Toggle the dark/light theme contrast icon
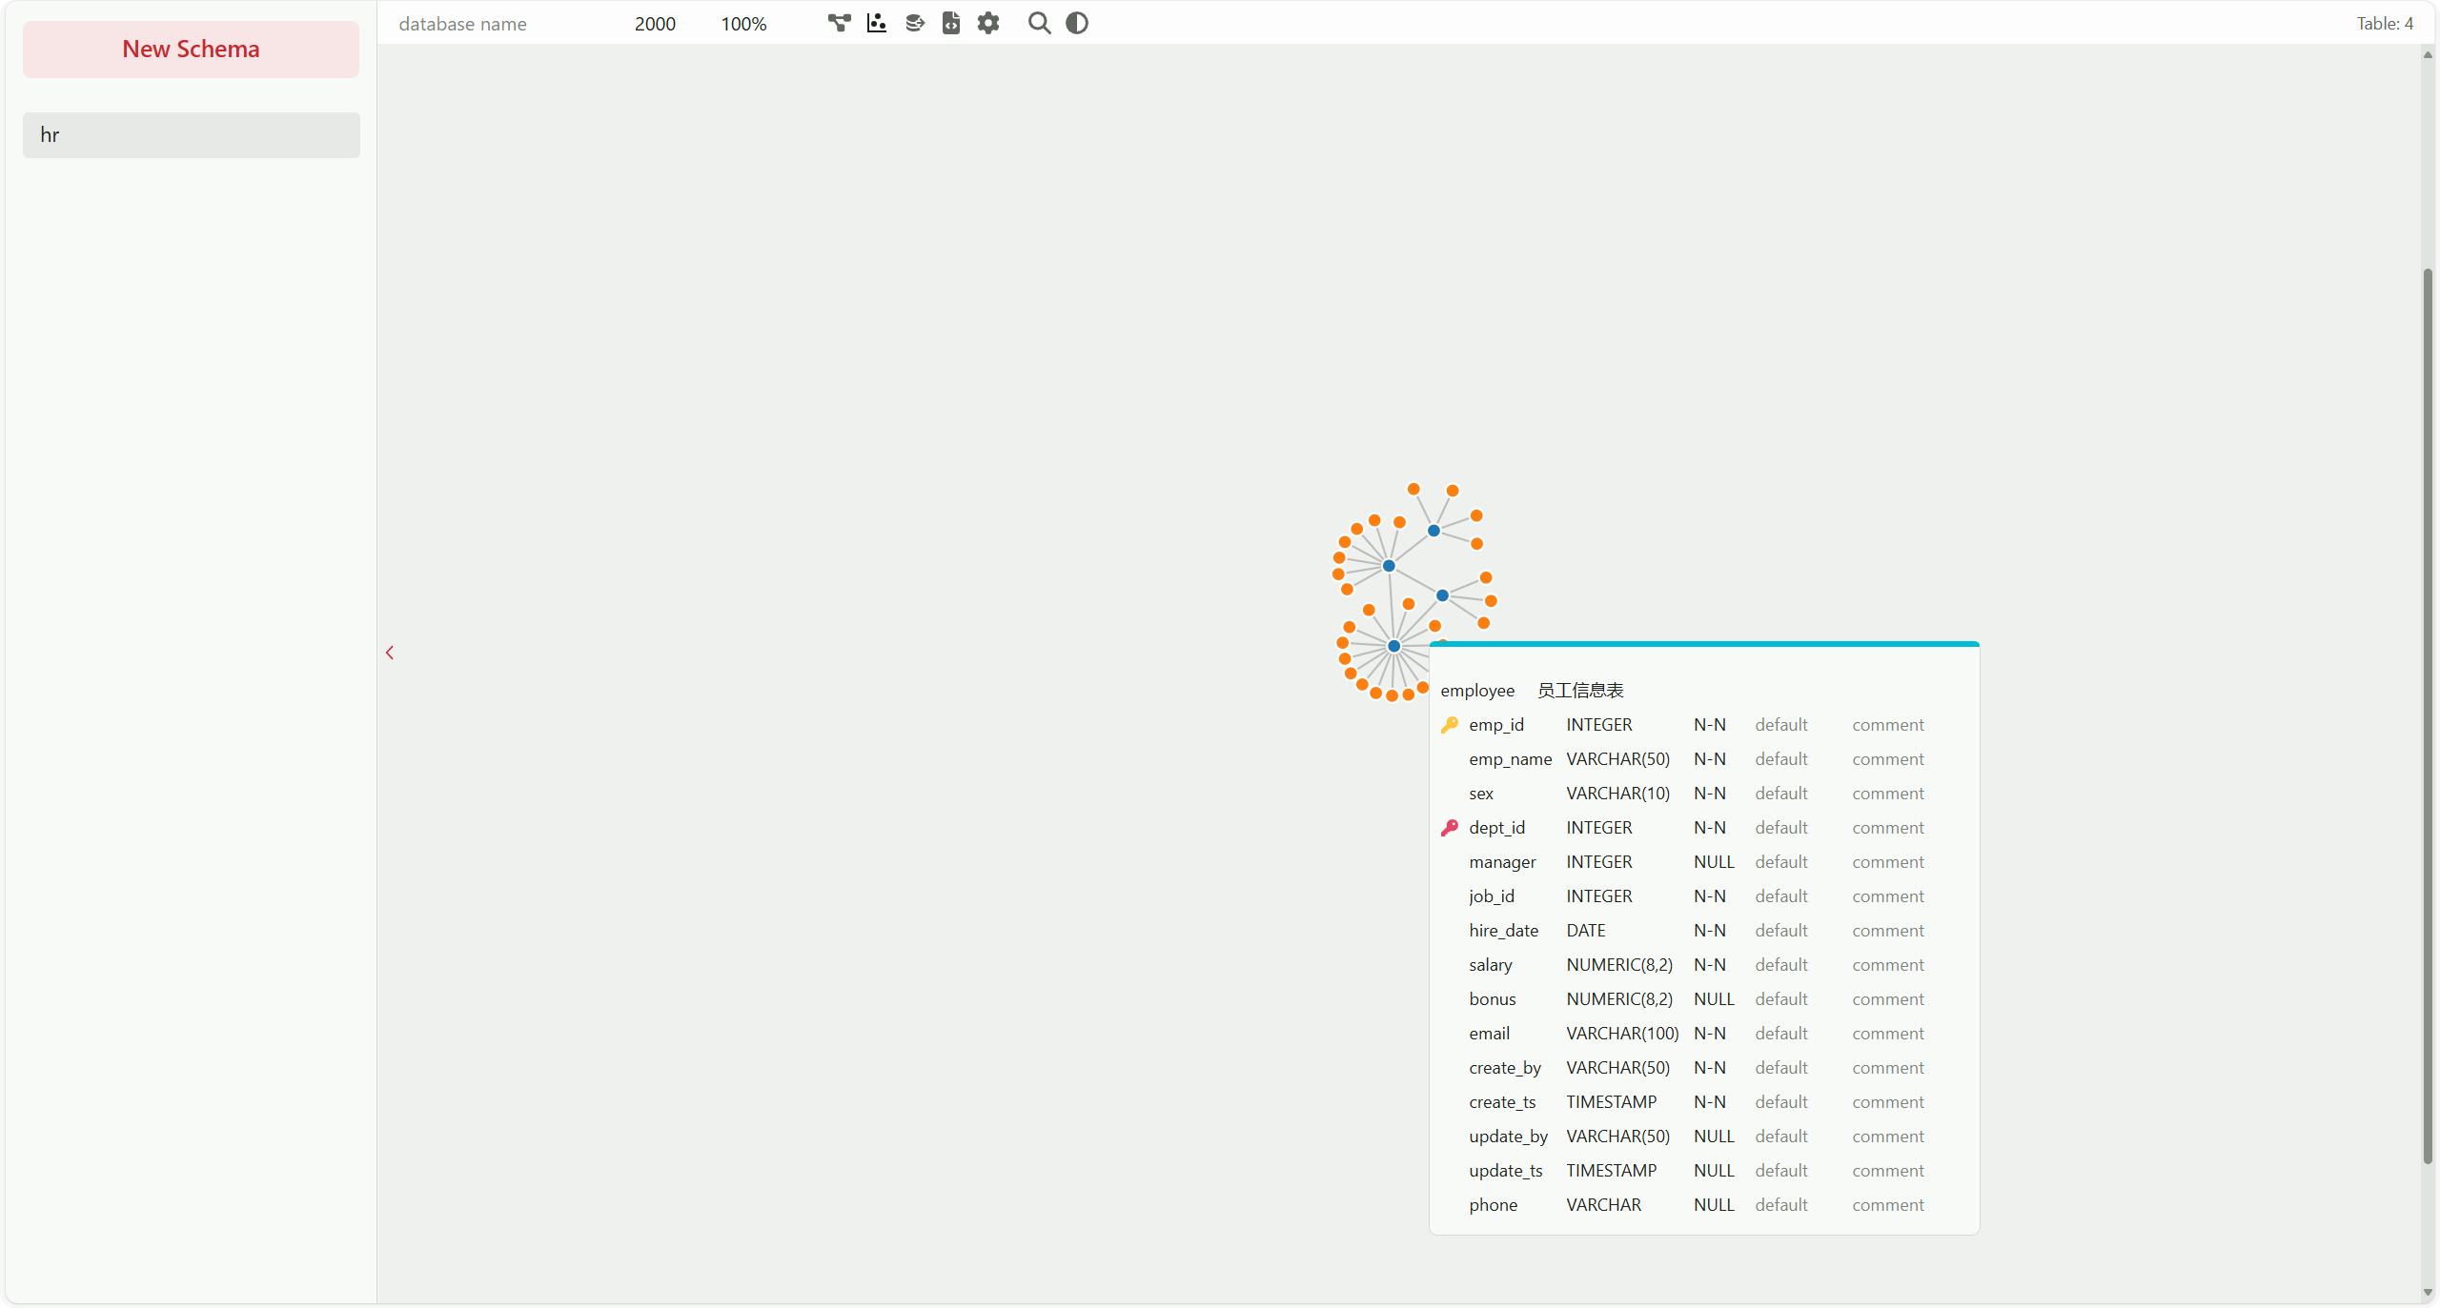The height and width of the screenshot is (1308, 2440). pos(1077,23)
